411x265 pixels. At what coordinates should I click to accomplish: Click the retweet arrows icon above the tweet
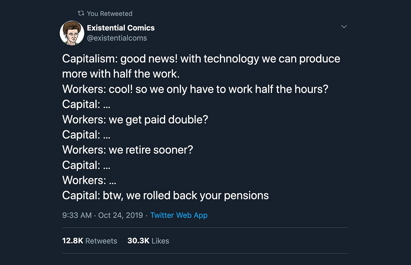tap(81, 14)
